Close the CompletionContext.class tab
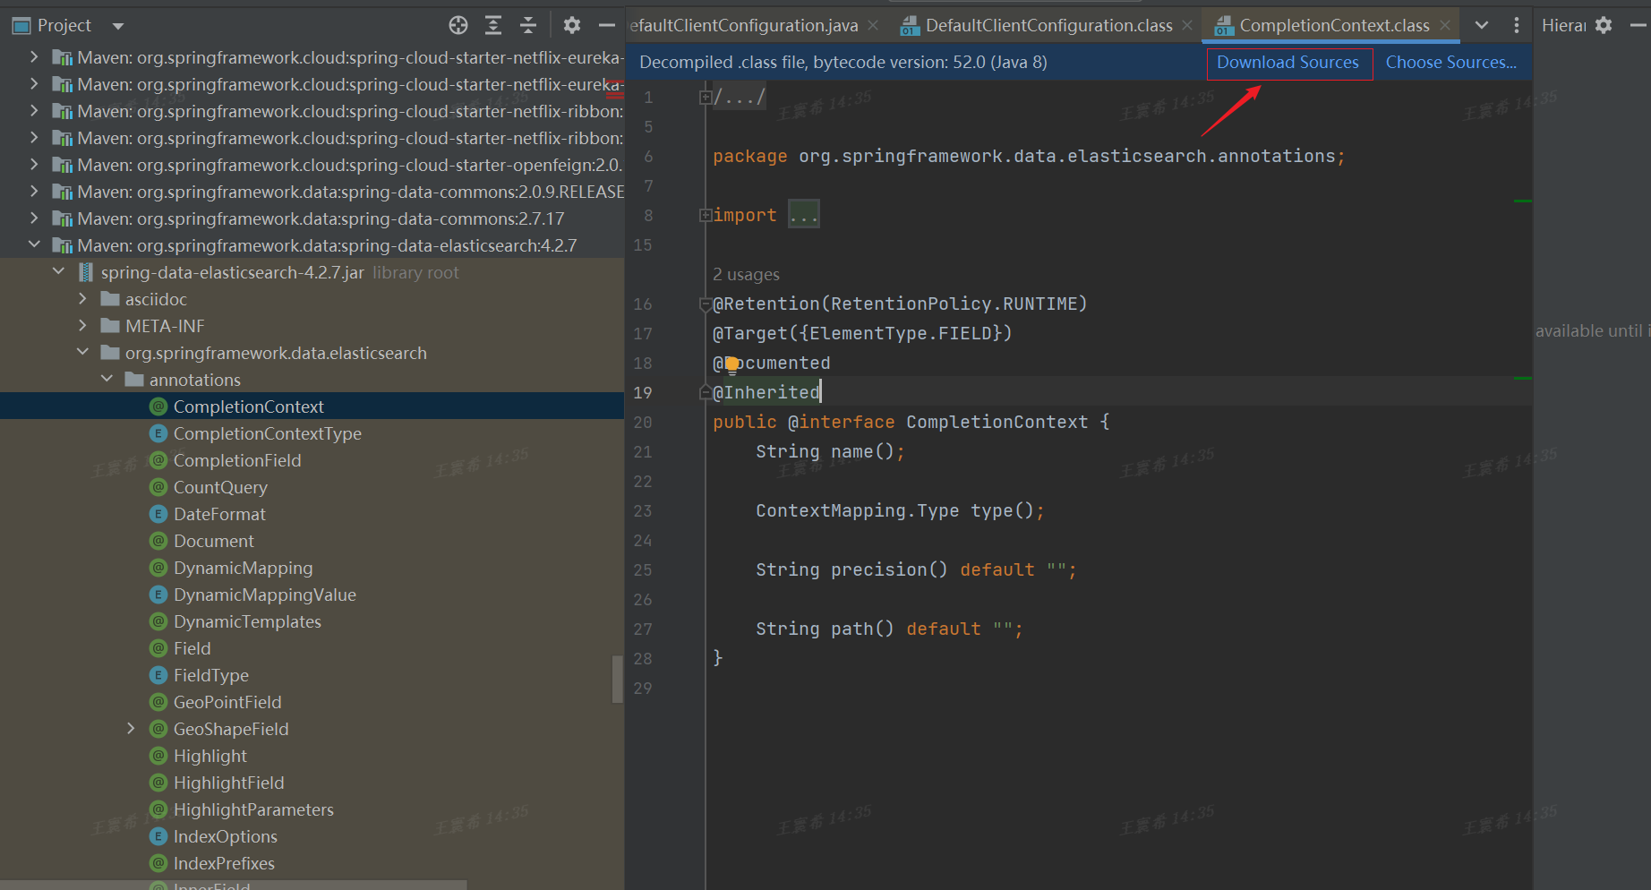 click(1445, 25)
